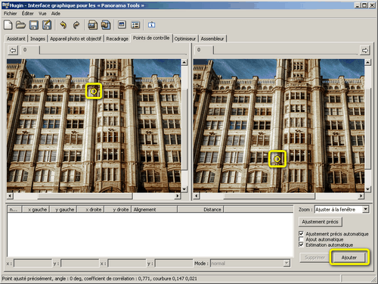
Task: Undo the last action with the undo arrow
Action: coord(63,25)
